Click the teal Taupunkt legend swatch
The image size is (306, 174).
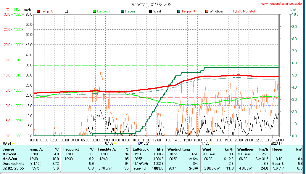(179, 11)
